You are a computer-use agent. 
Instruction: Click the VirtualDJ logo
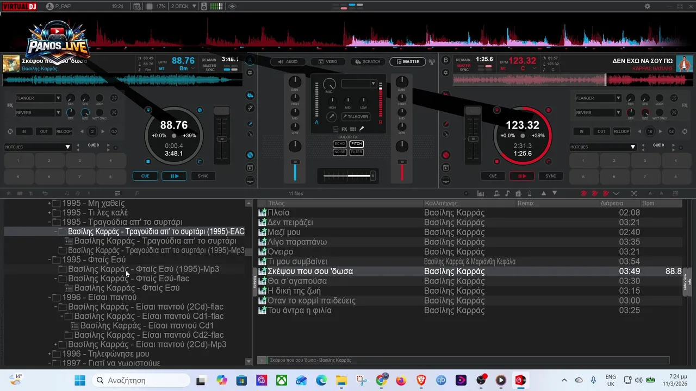[x=19, y=7]
